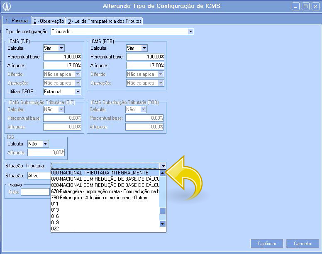Open ICMS (CIF) Calcular dropdown
Screen dimensions: 322x254
coord(61,48)
